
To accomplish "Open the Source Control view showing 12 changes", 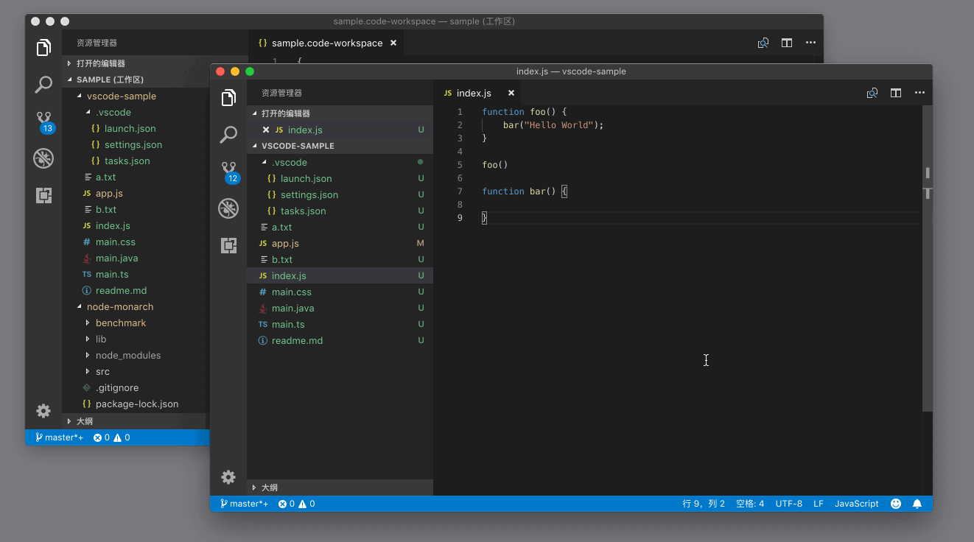I will [228, 169].
